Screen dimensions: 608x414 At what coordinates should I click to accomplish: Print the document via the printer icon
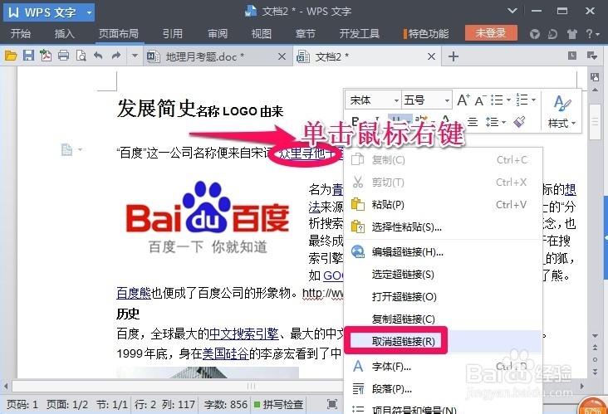[63, 56]
